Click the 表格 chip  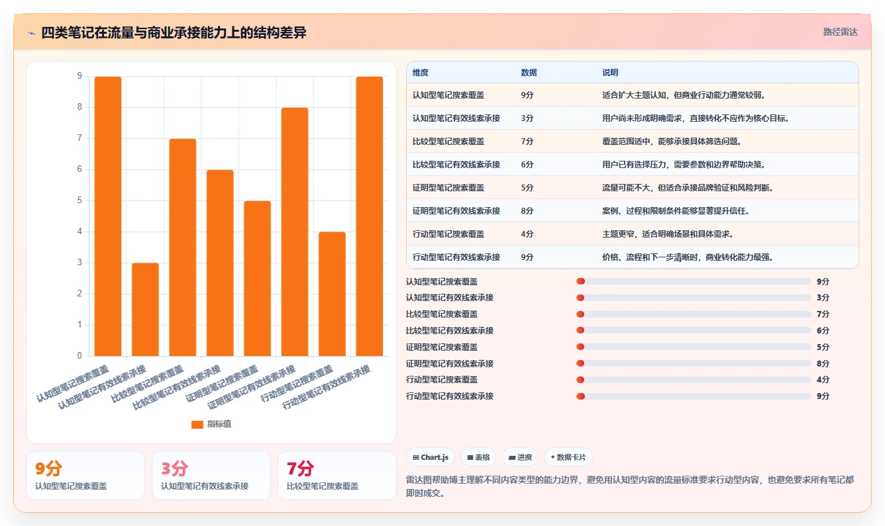478,457
